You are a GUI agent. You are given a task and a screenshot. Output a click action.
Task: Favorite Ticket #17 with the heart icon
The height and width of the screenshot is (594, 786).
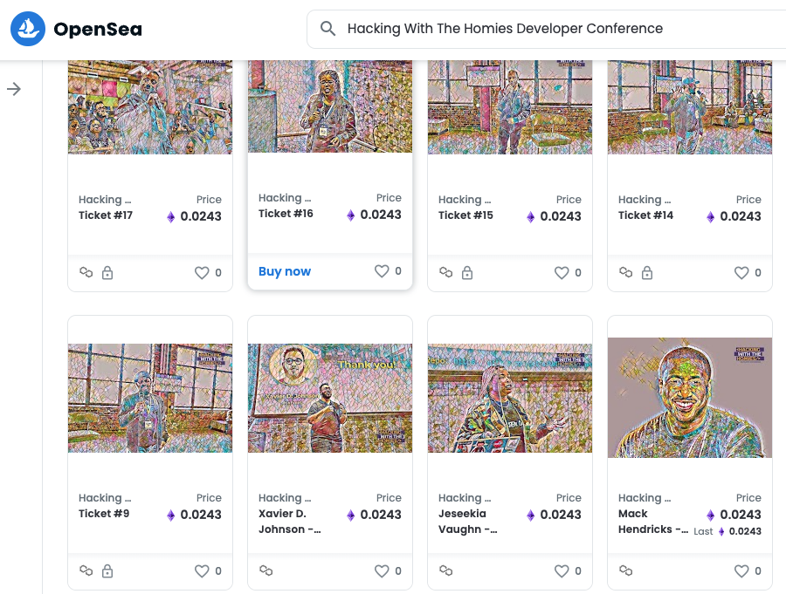pos(202,272)
